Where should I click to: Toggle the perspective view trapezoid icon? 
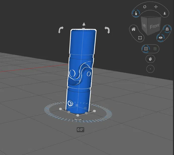click(167, 29)
